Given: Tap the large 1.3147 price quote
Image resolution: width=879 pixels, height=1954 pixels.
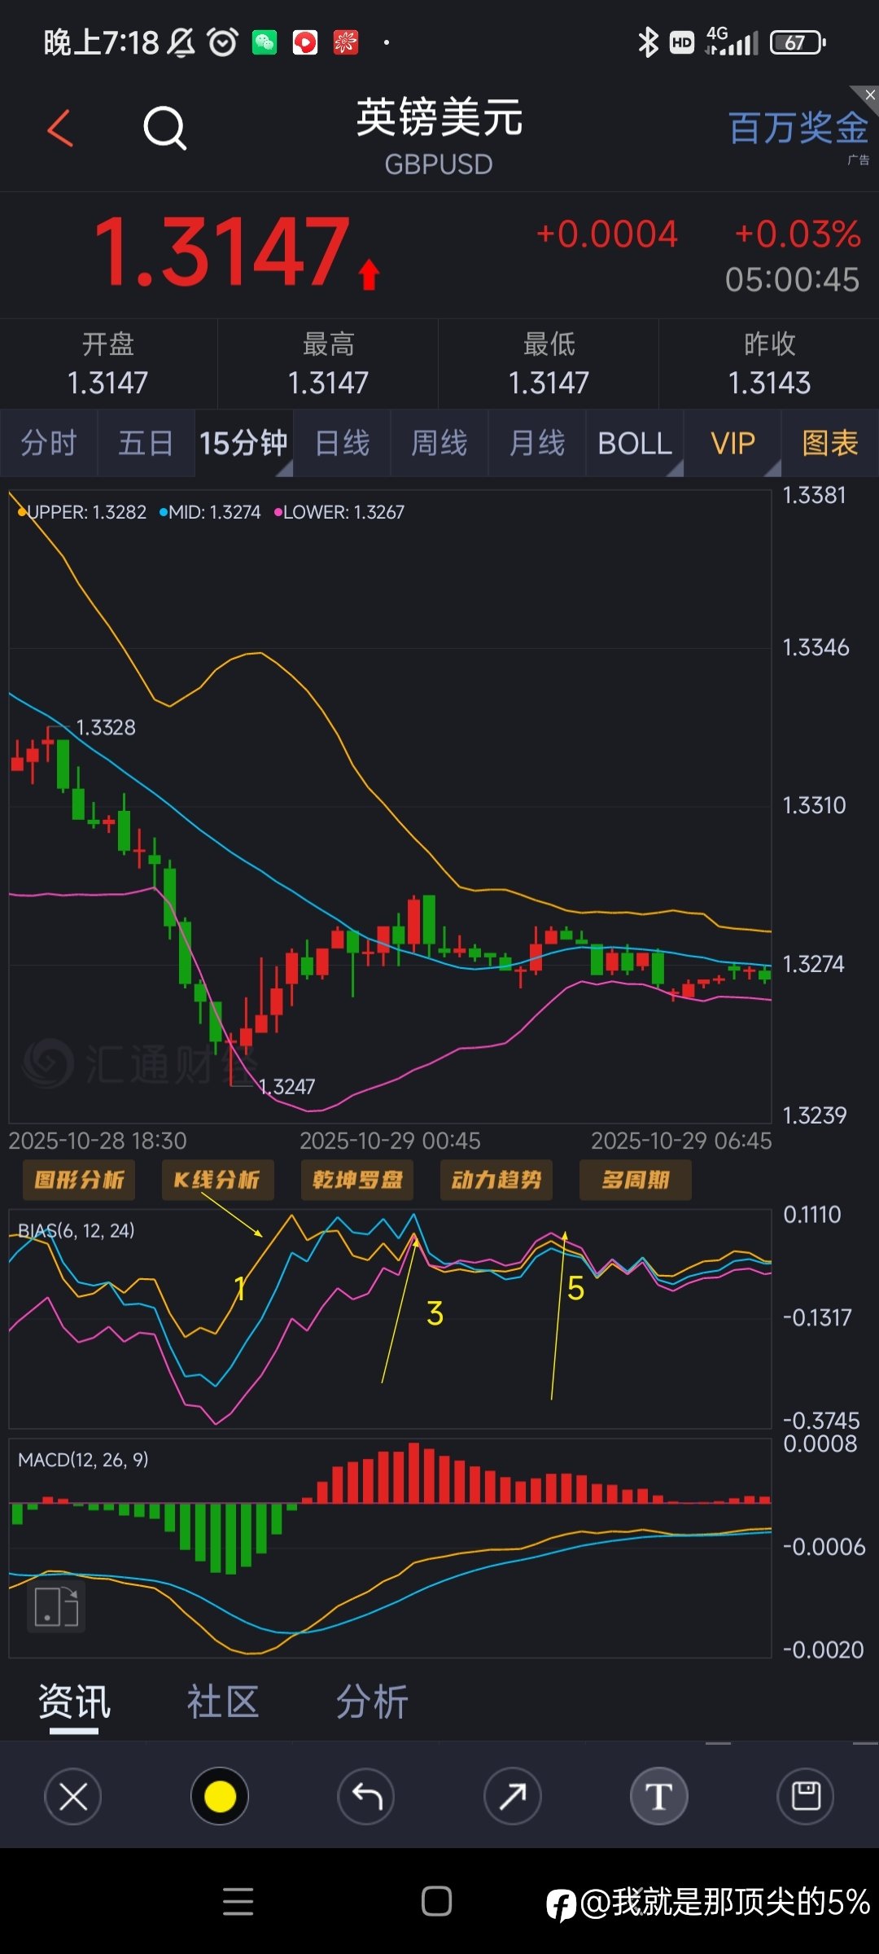Looking at the screenshot, I should tap(222, 252).
